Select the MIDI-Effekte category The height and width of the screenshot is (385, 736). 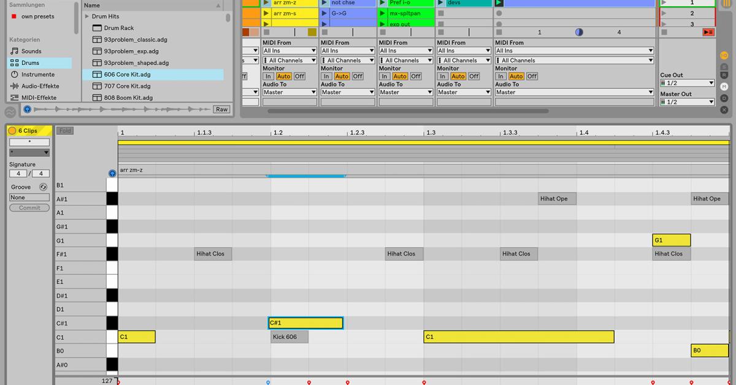(40, 97)
